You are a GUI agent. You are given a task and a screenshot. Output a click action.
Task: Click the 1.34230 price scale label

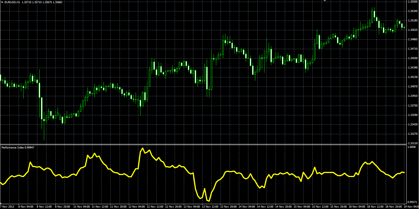(x=412, y=77)
